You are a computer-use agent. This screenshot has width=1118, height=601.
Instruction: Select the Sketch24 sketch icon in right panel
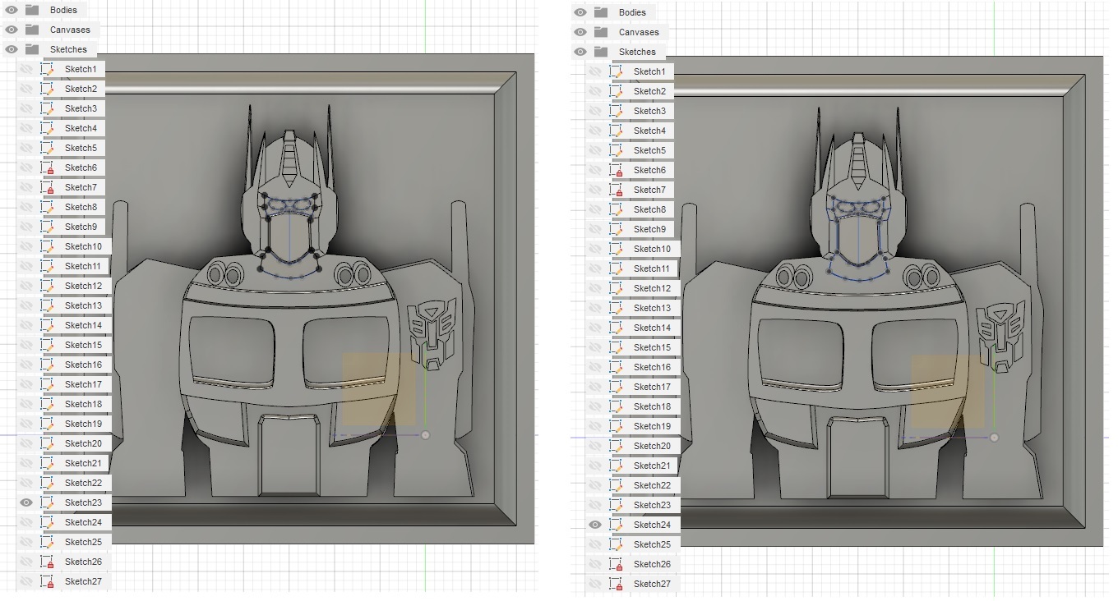(617, 525)
